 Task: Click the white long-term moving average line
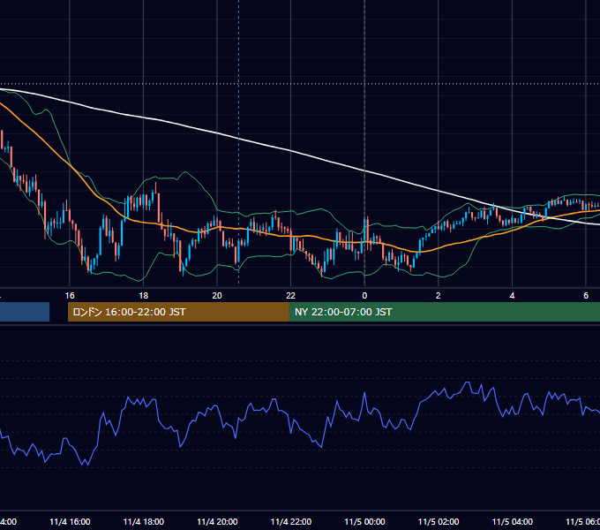pos(291,151)
